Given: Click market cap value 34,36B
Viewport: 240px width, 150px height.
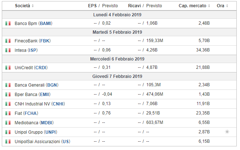Looking at the screenshot, I should point(203,50).
